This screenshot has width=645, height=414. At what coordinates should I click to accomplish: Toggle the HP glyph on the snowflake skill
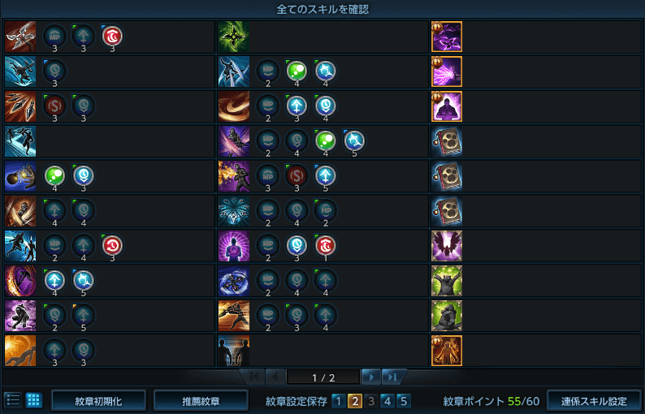326,210
